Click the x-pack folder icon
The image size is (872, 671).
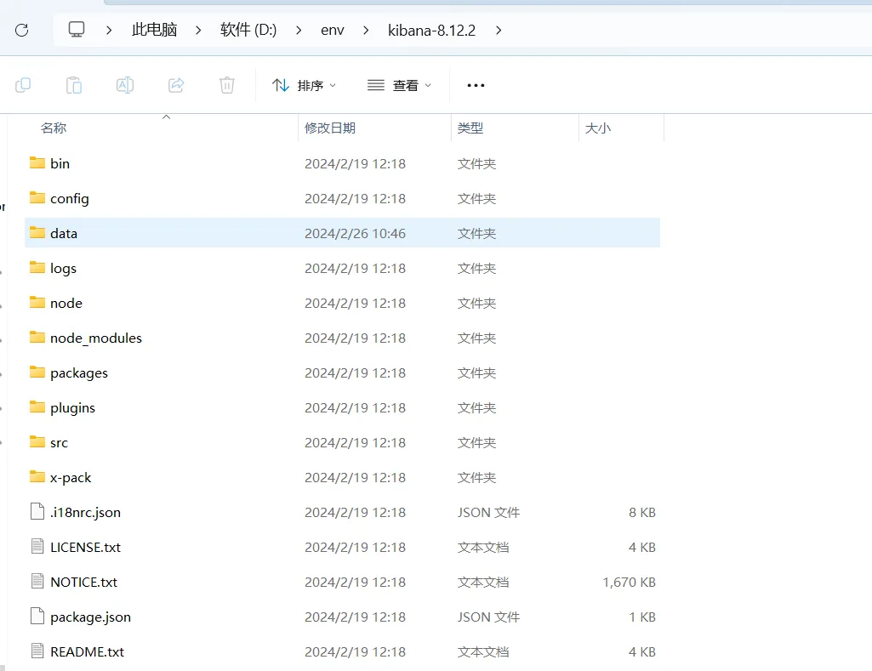point(37,477)
